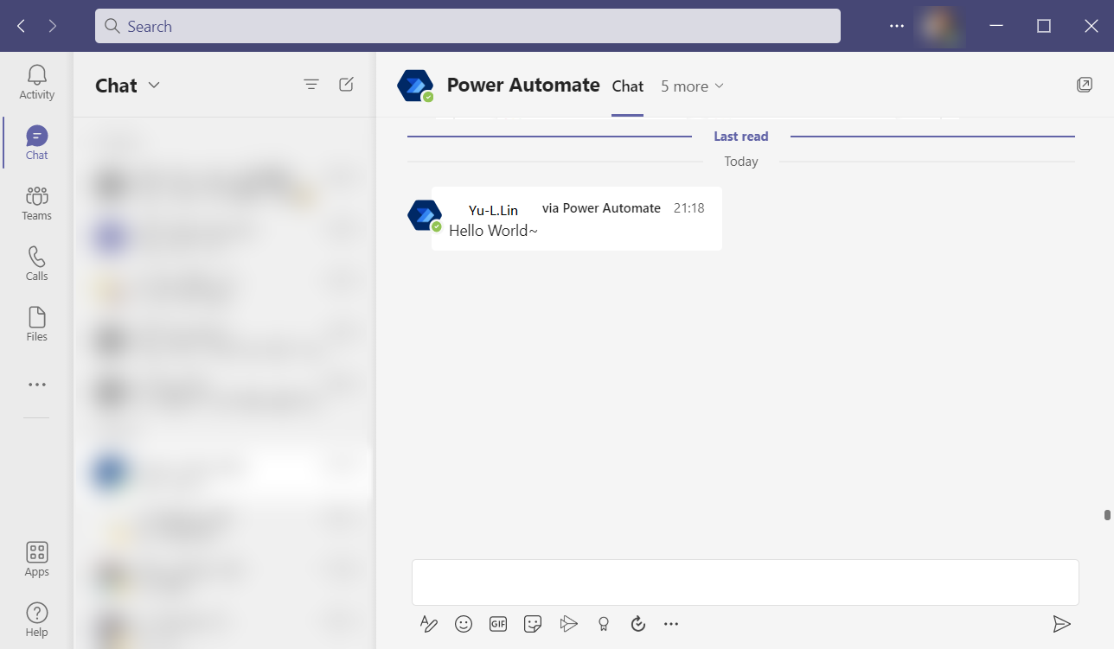Image resolution: width=1114 pixels, height=649 pixels.
Task: Go back with the left arrow
Action: tap(21, 26)
